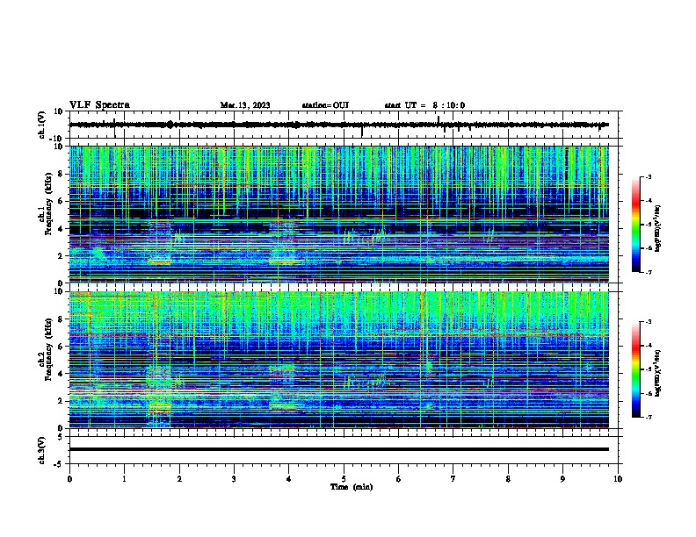This screenshot has height=537, width=696.
Task: Click time-axis tick label "6"
Action: (x=399, y=479)
